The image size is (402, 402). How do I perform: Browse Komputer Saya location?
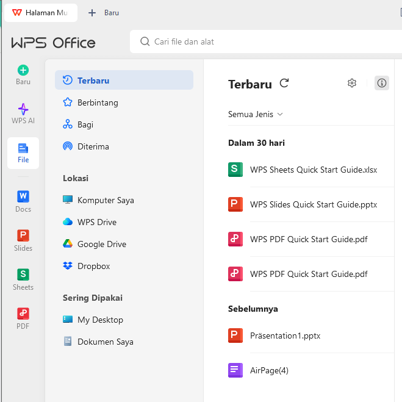click(124, 200)
